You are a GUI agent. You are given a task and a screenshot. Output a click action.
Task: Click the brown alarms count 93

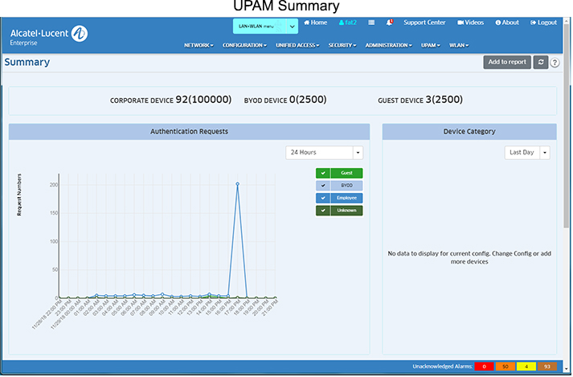point(547,367)
